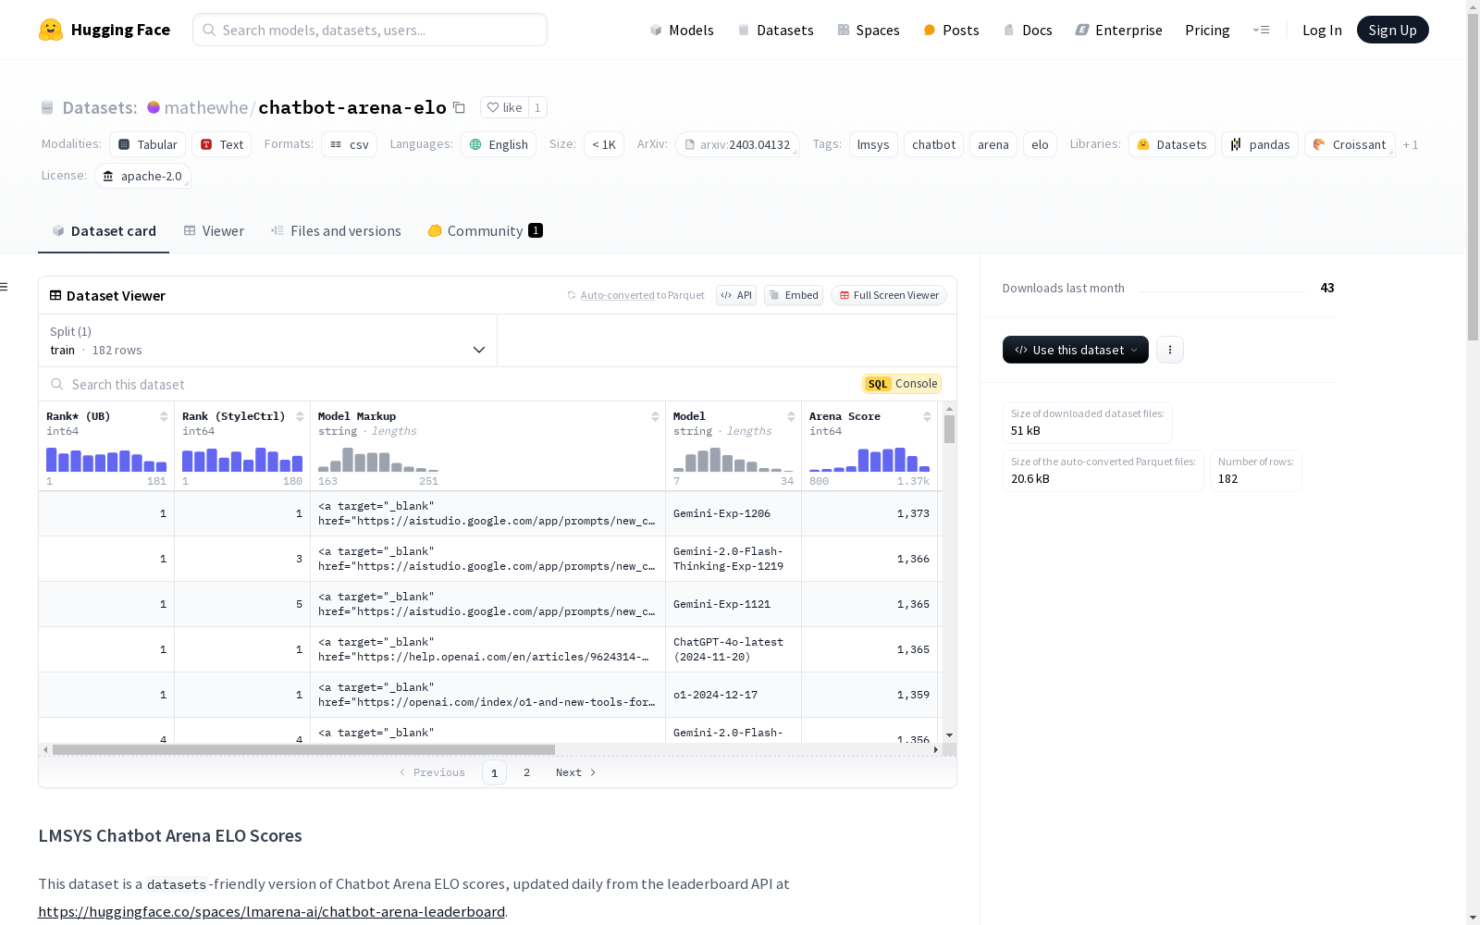
Task: Open the three-dot dataset options menu
Action: 1170,350
